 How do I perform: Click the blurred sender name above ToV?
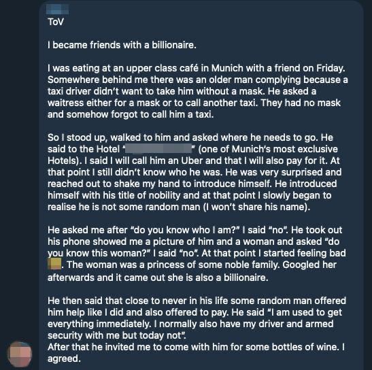(x=58, y=10)
